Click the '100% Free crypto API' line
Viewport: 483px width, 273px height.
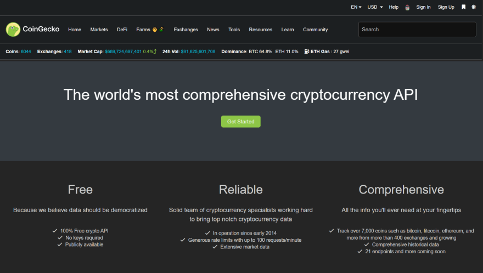point(80,231)
